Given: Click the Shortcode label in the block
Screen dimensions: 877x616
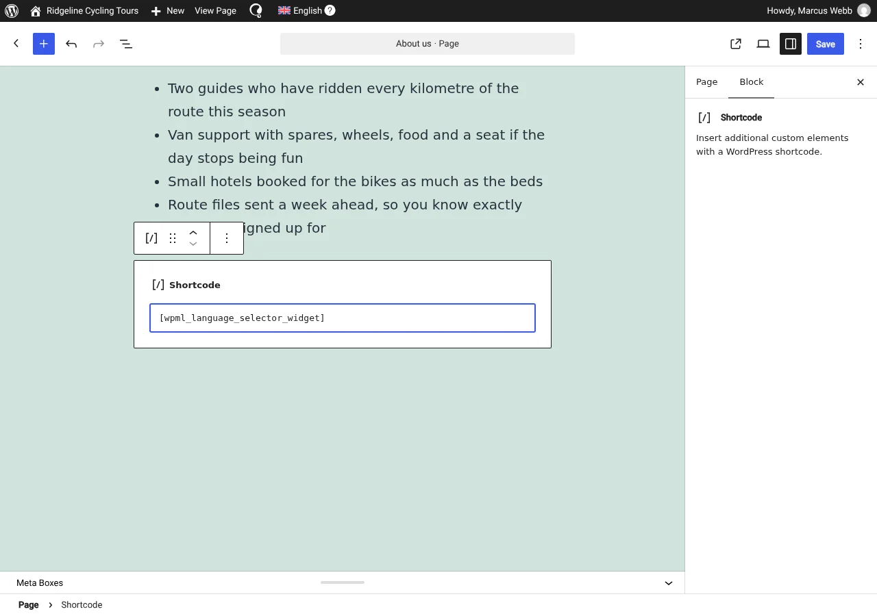Looking at the screenshot, I should 195,285.
